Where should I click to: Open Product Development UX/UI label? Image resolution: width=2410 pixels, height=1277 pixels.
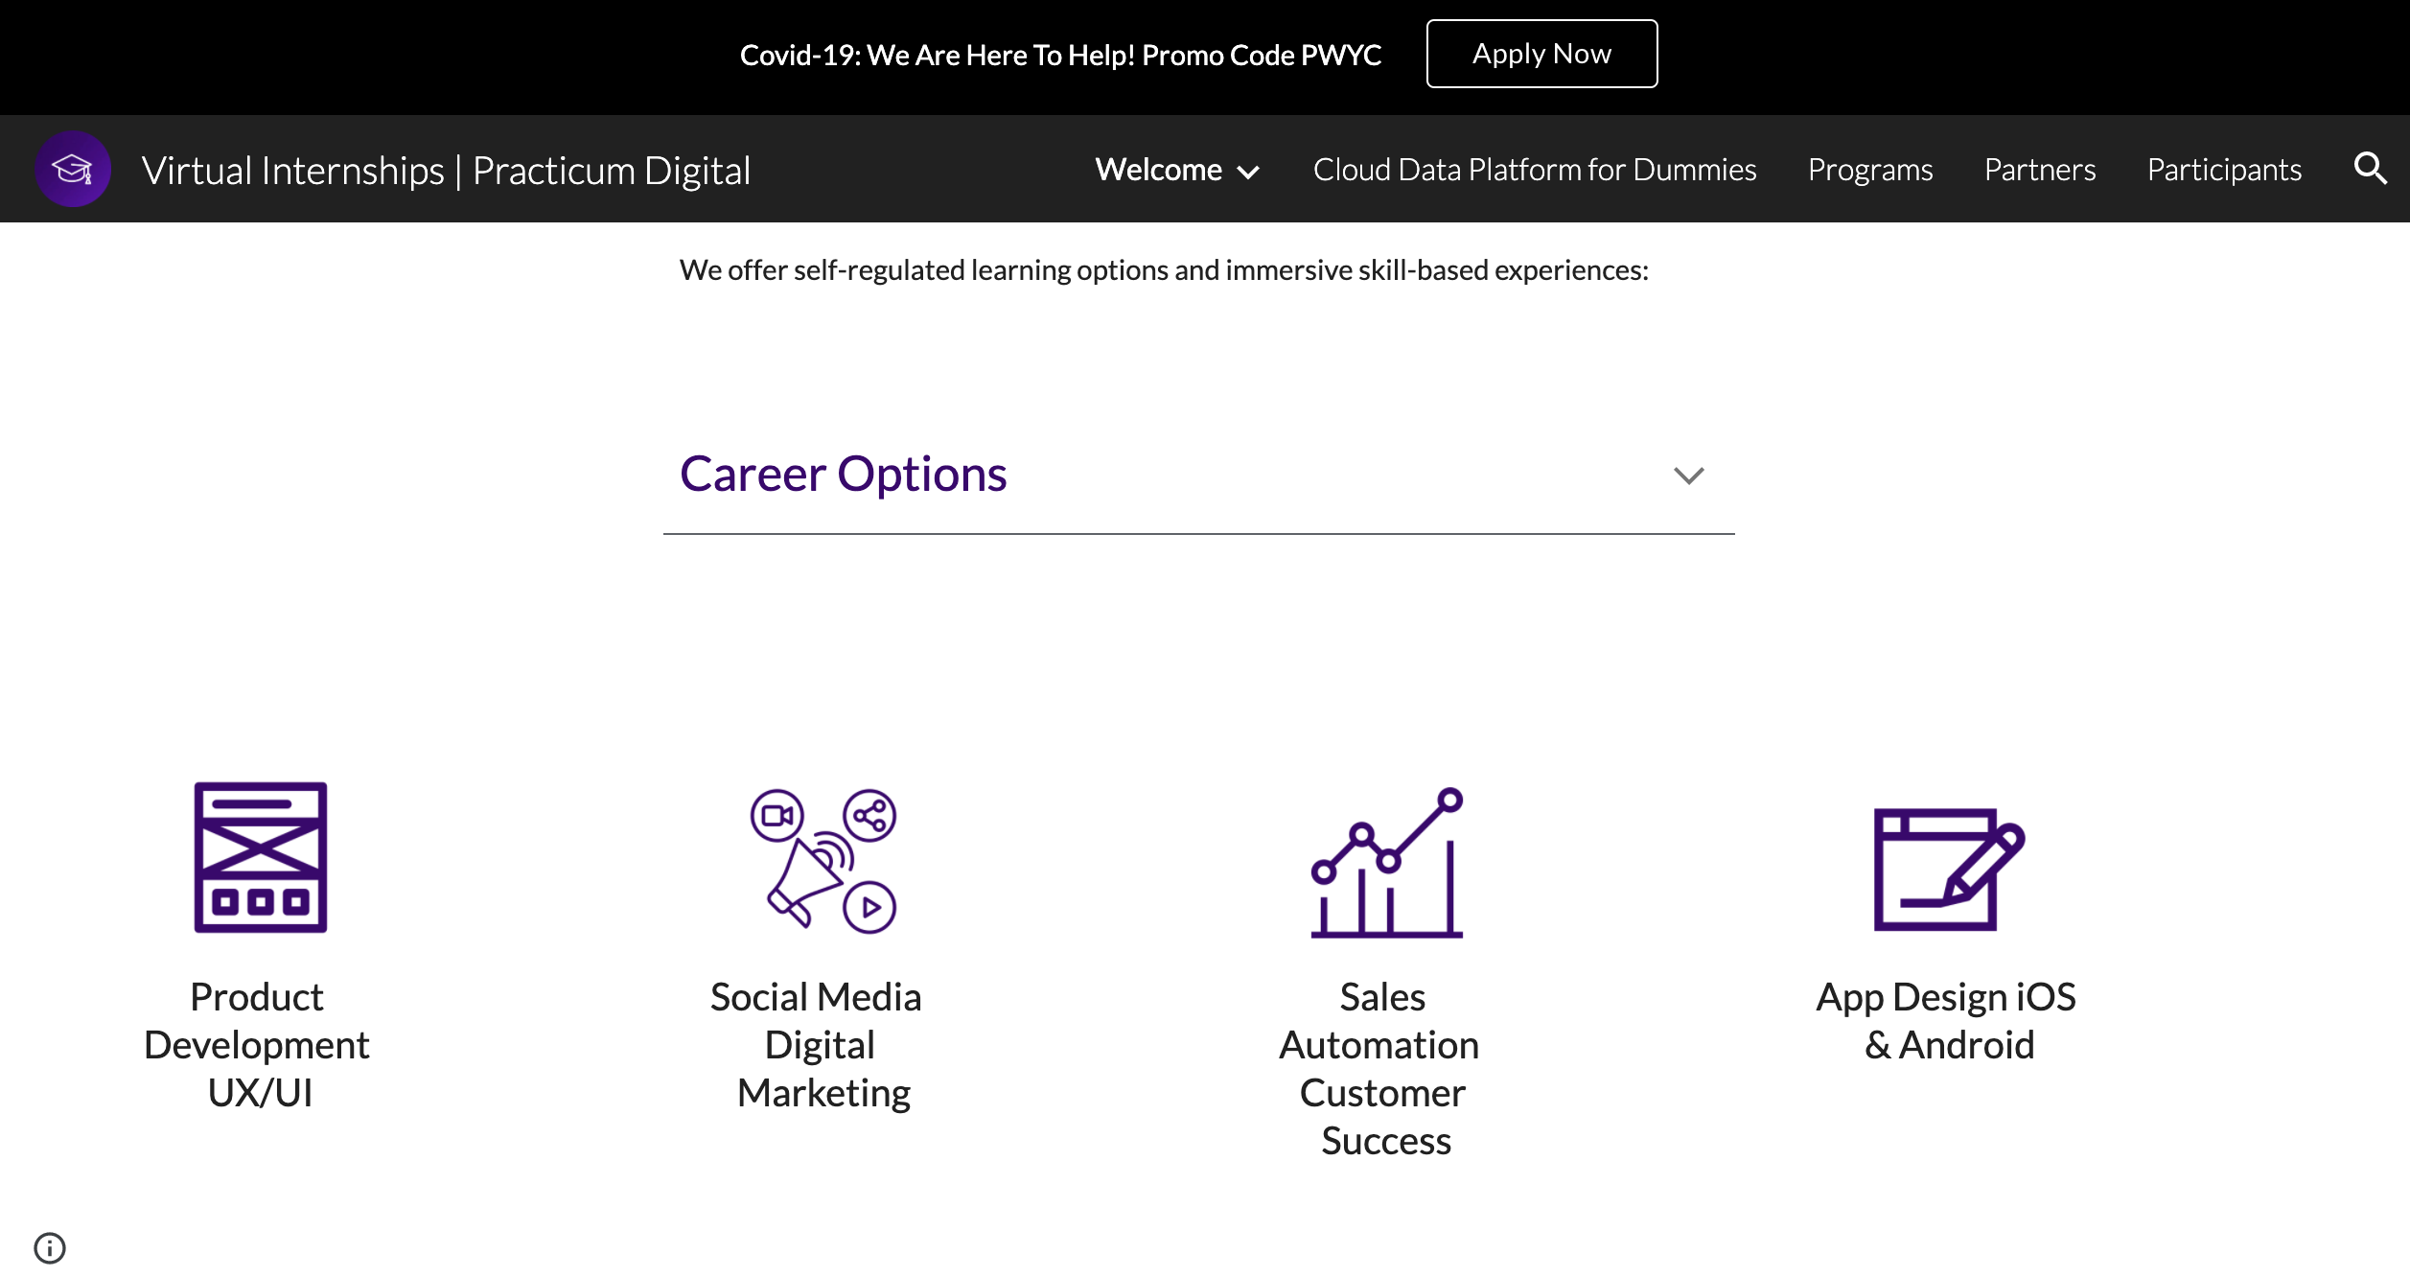point(257,1044)
